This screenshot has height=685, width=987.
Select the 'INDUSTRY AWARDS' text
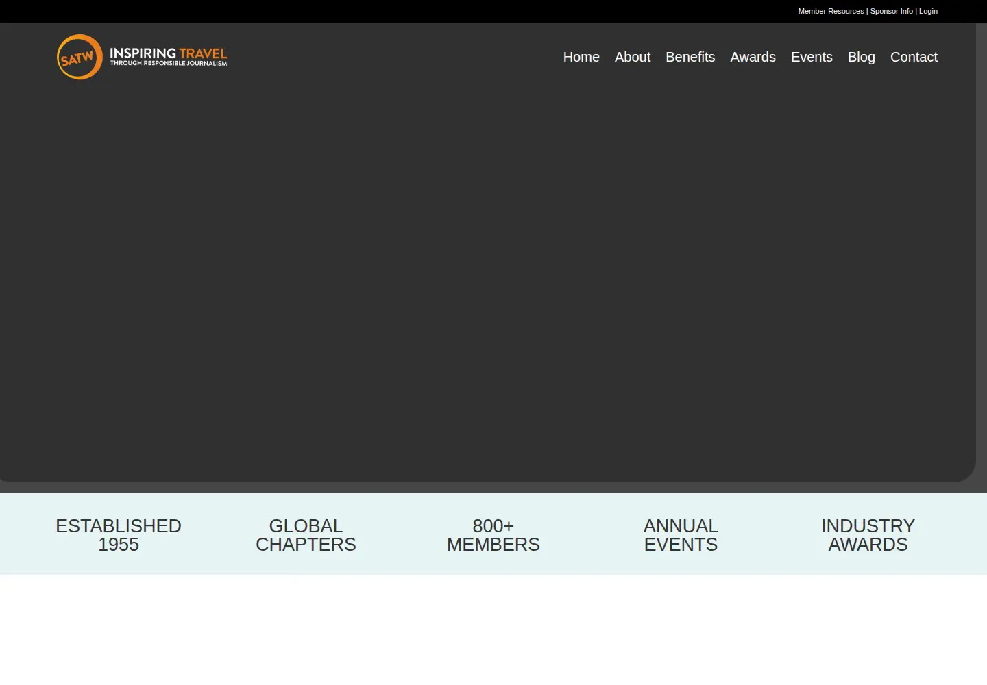pyautogui.click(x=868, y=535)
